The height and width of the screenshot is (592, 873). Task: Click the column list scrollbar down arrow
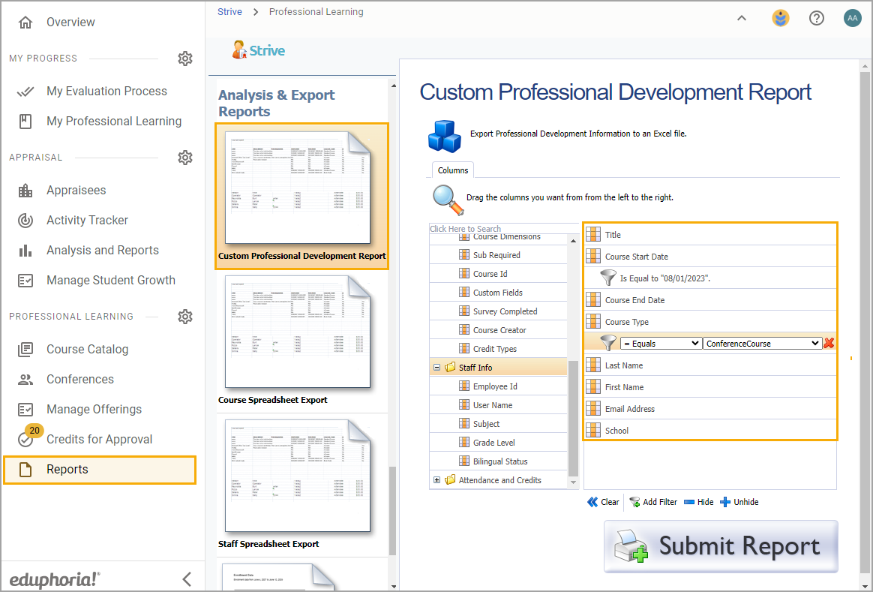(x=573, y=482)
